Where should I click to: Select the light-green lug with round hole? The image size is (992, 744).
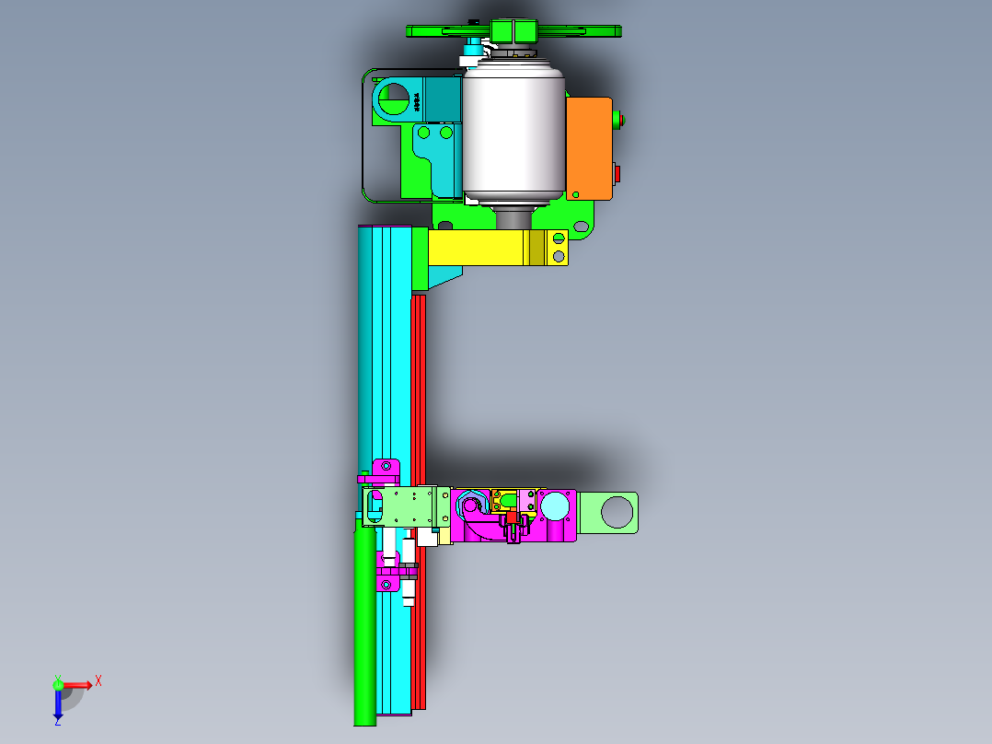pos(608,512)
